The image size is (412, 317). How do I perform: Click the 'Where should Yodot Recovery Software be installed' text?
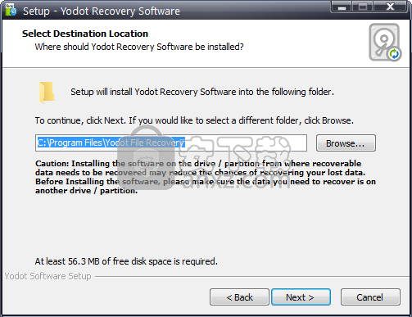point(139,47)
